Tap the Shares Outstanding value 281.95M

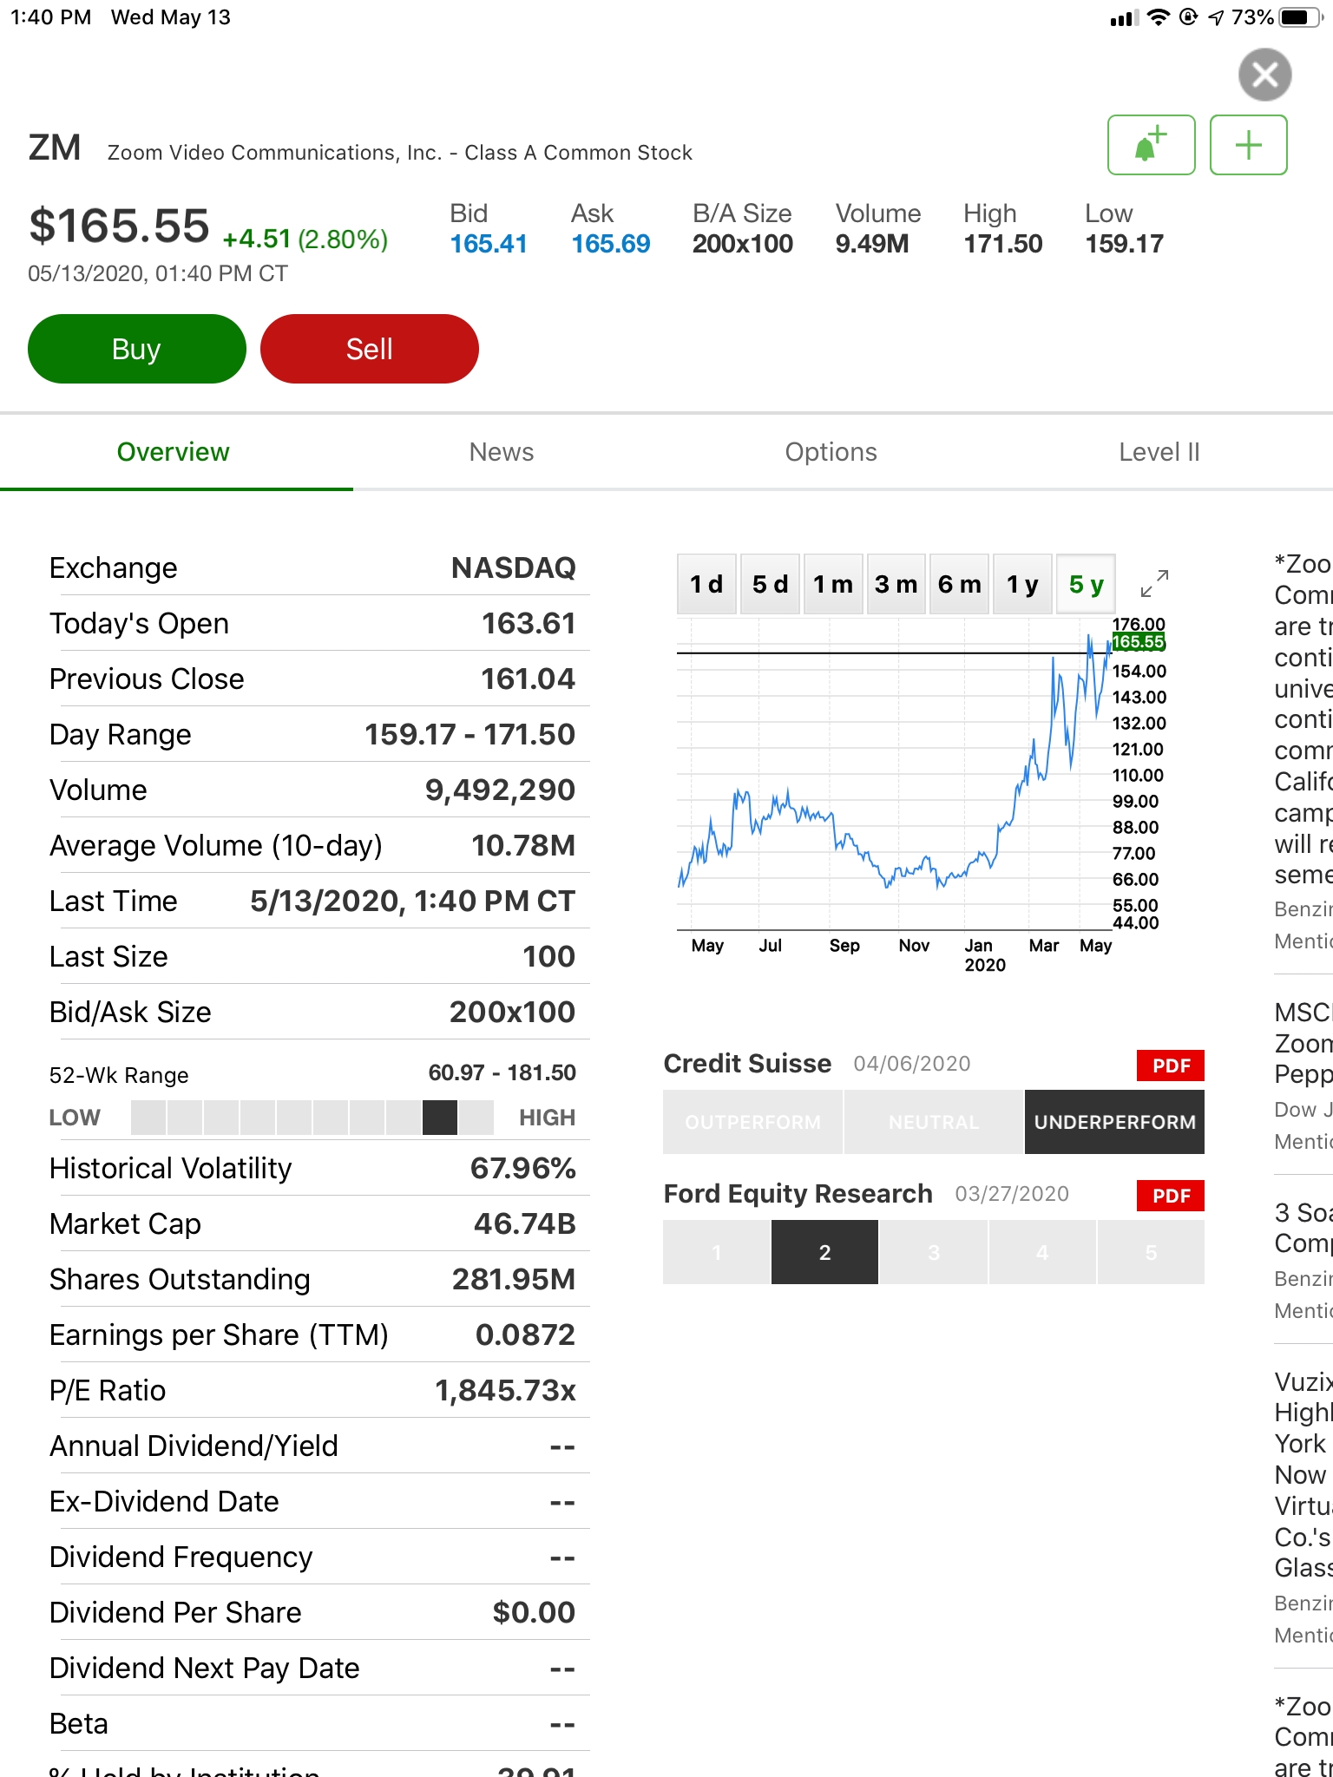point(514,1279)
